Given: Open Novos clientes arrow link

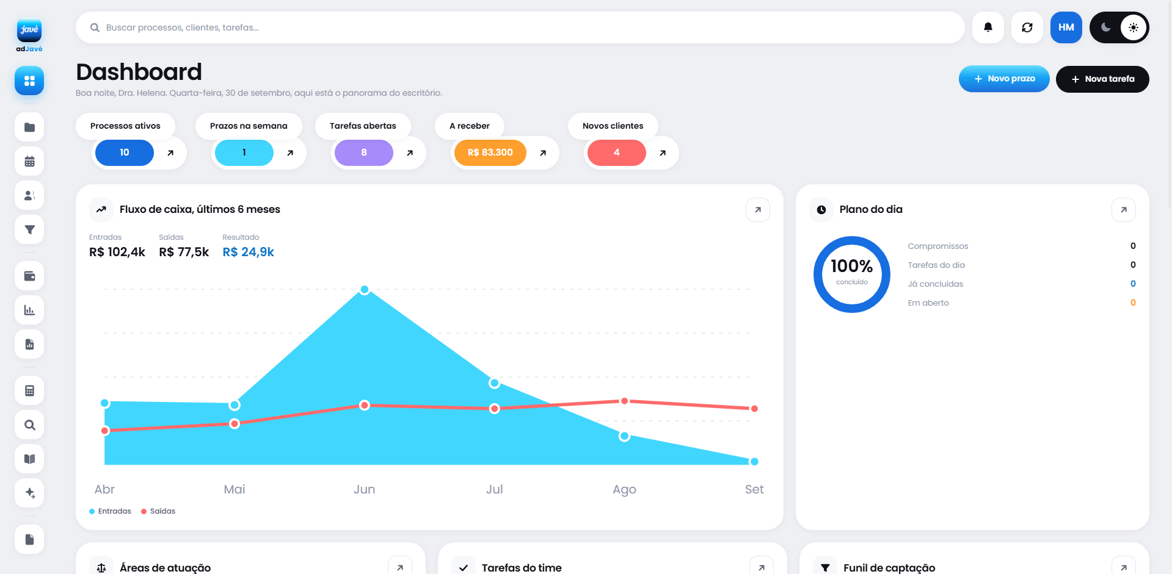Looking at the screenshot, I should [x=663, y=152].
